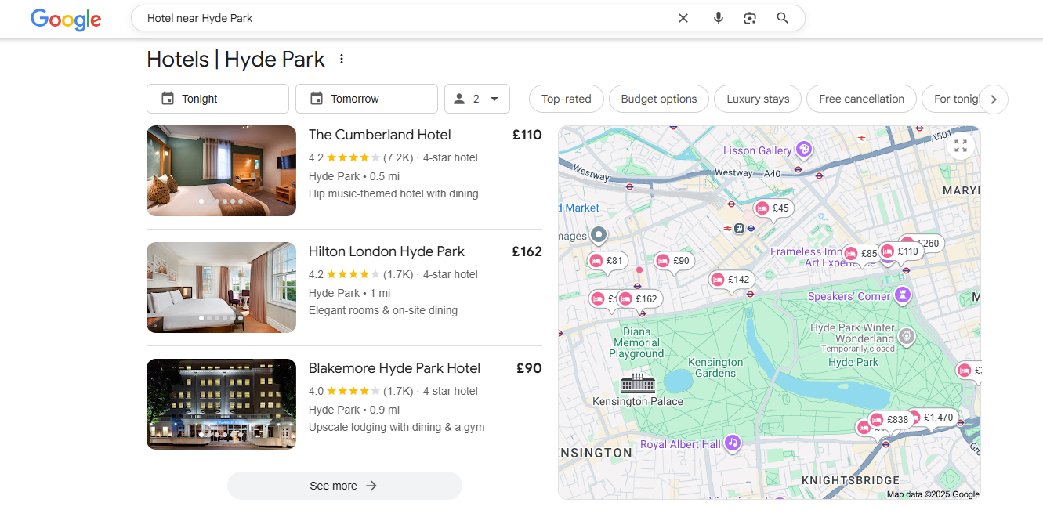Screen dimensions: 1043x528
Task: Clear the search box text
Action: pyautogui.click(x=683, y=18)
